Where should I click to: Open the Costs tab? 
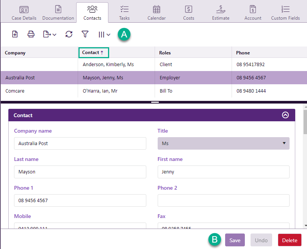point(188,13)
